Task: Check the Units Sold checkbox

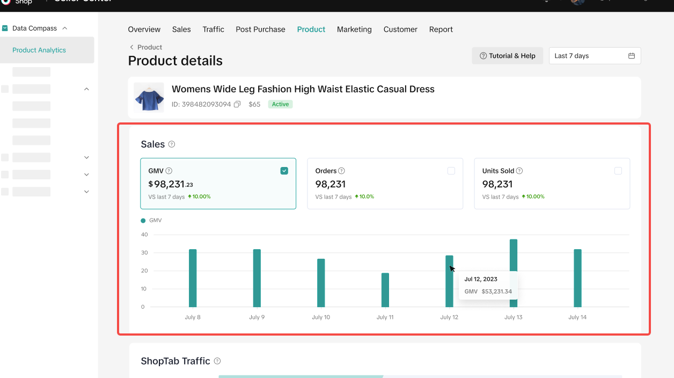Action: [x=618, y=171]
